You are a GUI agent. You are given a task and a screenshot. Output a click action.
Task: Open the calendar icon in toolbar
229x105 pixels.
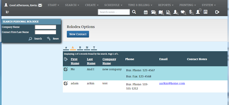(x=146, y=12)
